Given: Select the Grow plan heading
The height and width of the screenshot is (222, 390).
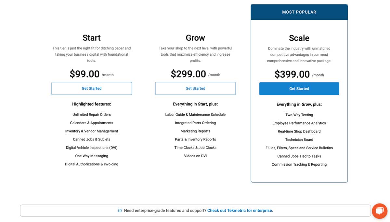Looking at the screenshot, I should coord(195,38).
